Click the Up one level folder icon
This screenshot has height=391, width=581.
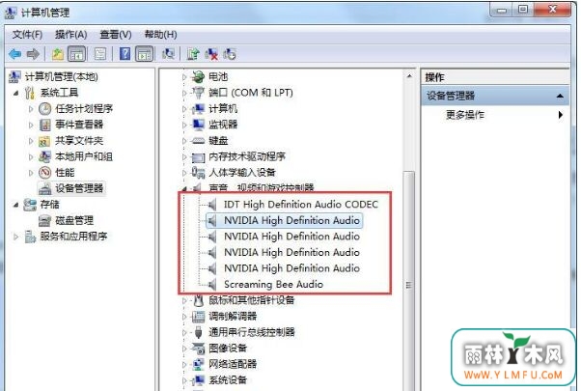58,54
